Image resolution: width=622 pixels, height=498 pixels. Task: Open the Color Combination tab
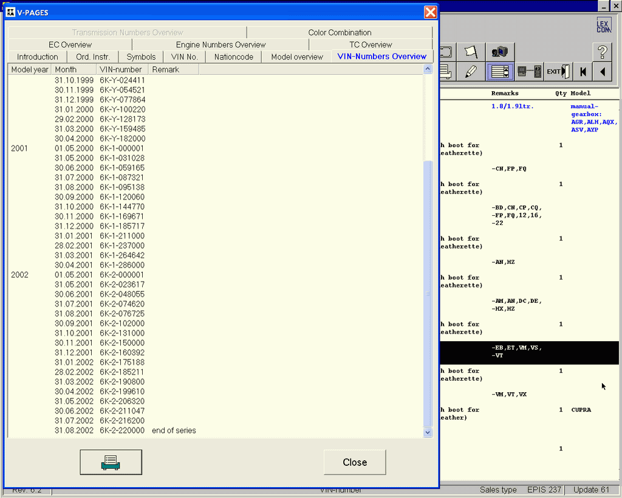click(x=340, y=33)
